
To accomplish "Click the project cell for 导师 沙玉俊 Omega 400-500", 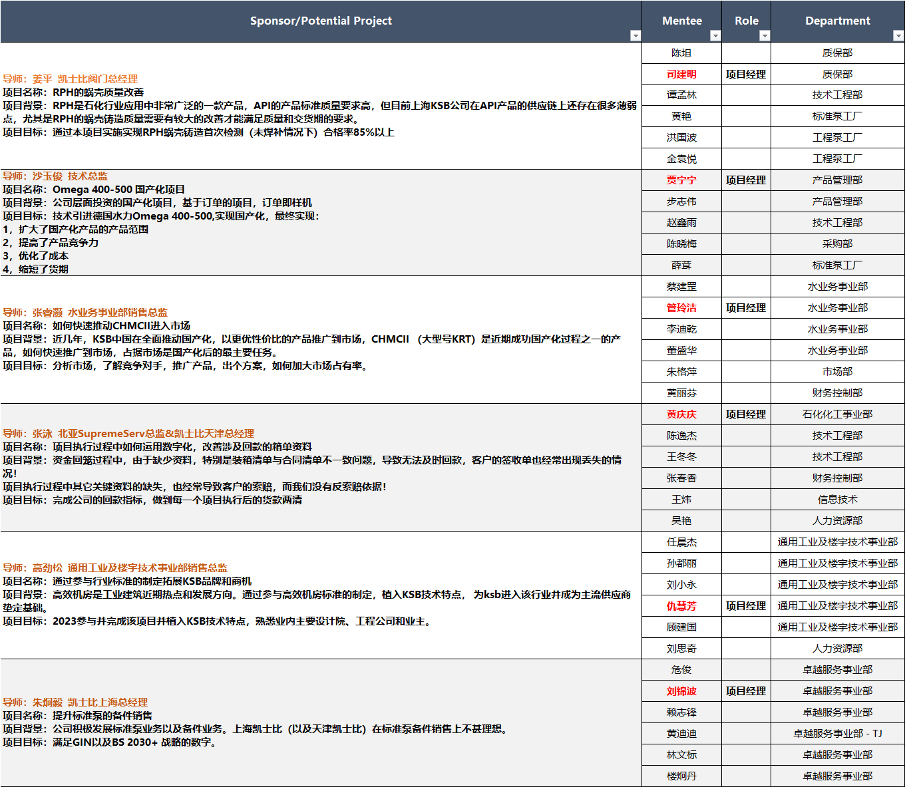I will click(x=321, y=223).
